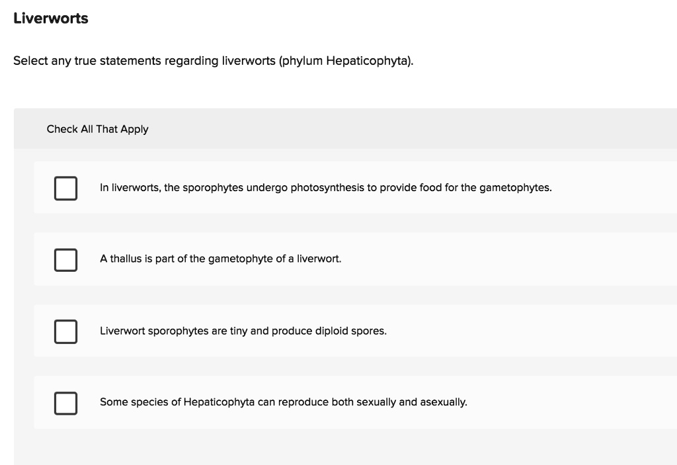Click the 'Check All That Apply' label
The image size is (677, 465).
pos(97,129)
